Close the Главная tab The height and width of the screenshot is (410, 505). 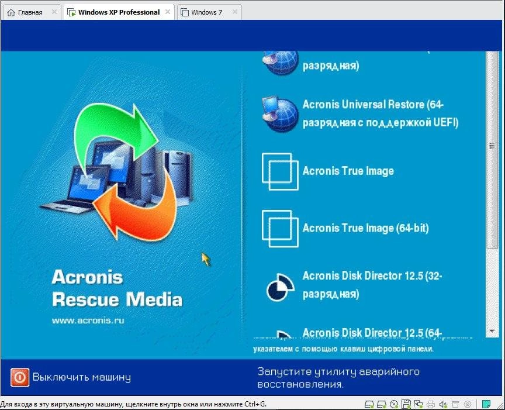click(x=54, y=12)
